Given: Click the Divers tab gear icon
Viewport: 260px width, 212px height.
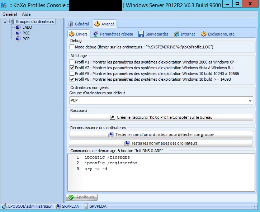Looking at the screenshot, I should pos(72,34).
